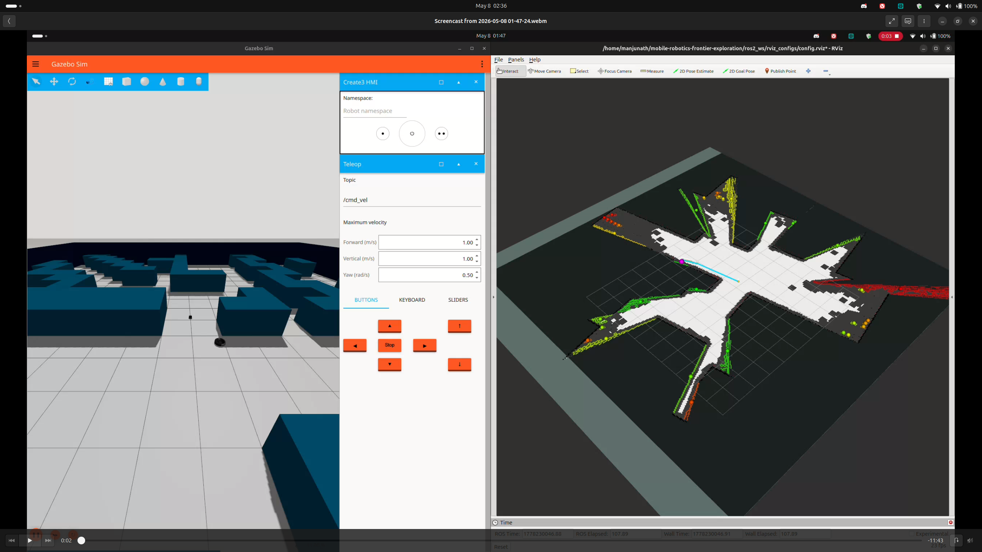The width and height of the screenshot is (982, 552).
Task: Decrease the Vertical velocity with down stepper
Action: [x=477, y=261]
